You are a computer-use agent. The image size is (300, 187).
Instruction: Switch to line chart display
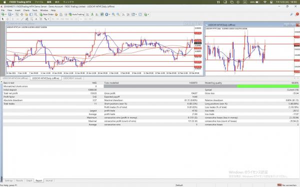tap(97, 14)
